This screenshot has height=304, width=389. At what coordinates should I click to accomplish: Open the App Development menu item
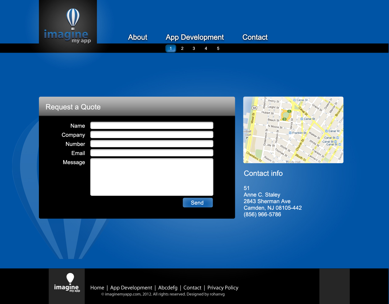click(194, 37)
